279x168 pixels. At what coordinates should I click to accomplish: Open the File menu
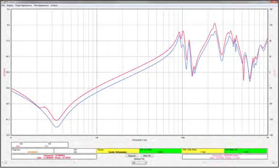[3, 5]
